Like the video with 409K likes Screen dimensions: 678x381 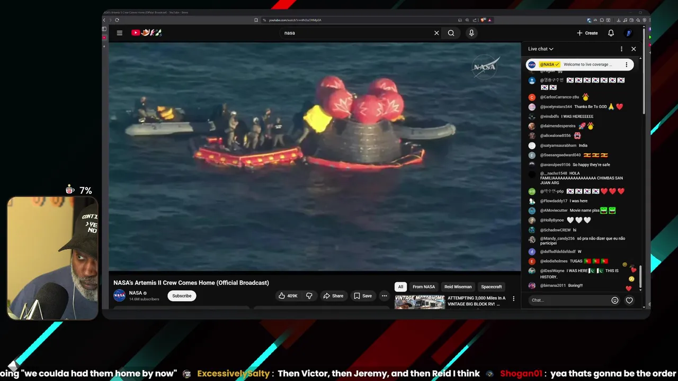point(288,296)
